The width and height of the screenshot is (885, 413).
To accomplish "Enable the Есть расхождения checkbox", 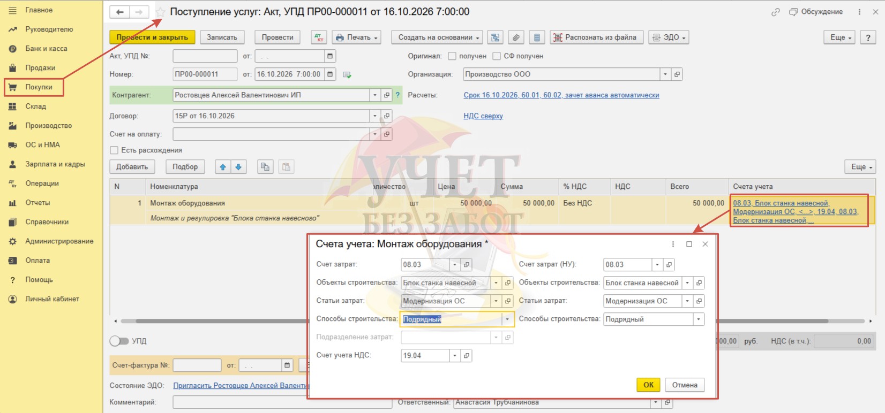I will click(x=114, y=150).
